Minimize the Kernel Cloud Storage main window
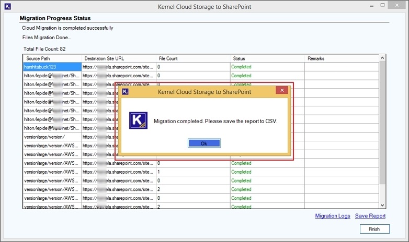409x242 pixels. (x=372, y=6)
